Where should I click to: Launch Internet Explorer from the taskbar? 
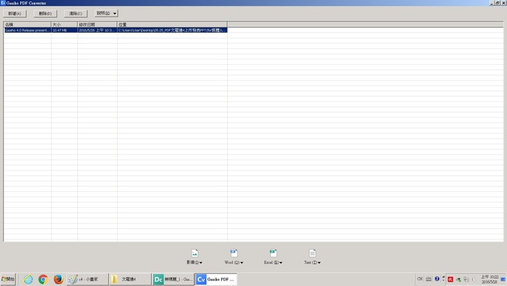point(28,279)
